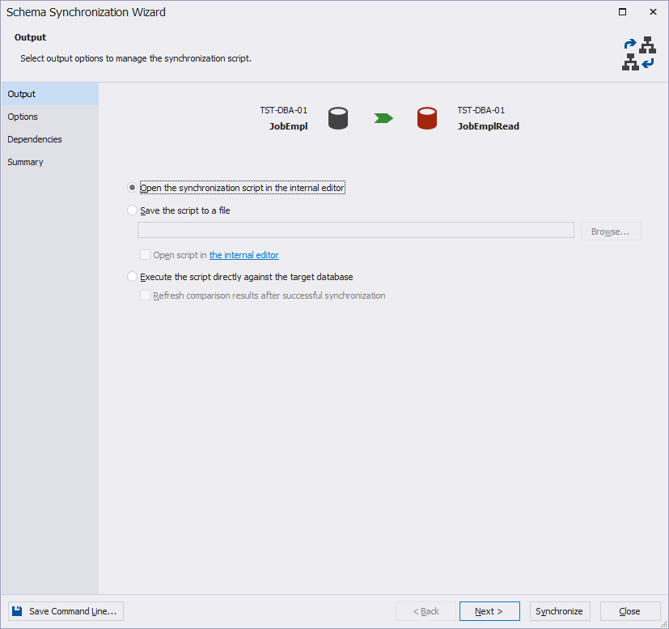The width and height of the screenshot is (669, 629).
Task: Click the Save Command Line button
Action: click(x=66, y=611)
